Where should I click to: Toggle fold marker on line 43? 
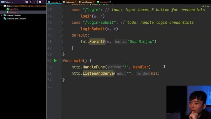coord(61,10)
